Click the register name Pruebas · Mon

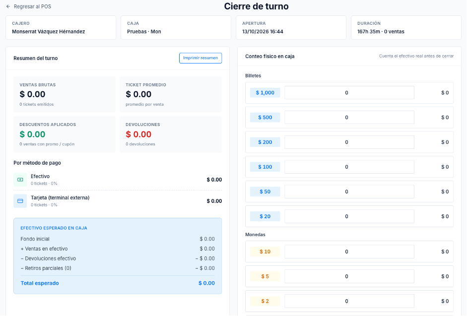(x=144, y=32)
